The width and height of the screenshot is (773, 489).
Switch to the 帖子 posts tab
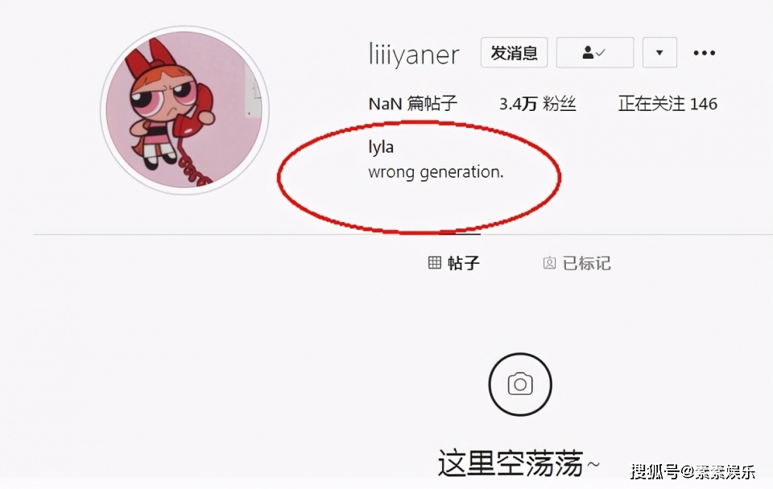coord(453,262)
